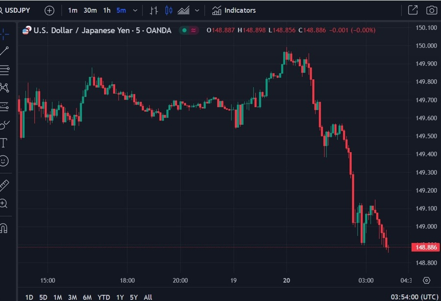Expand the timeframe dropdown arrow

click(x=135, y=11)
